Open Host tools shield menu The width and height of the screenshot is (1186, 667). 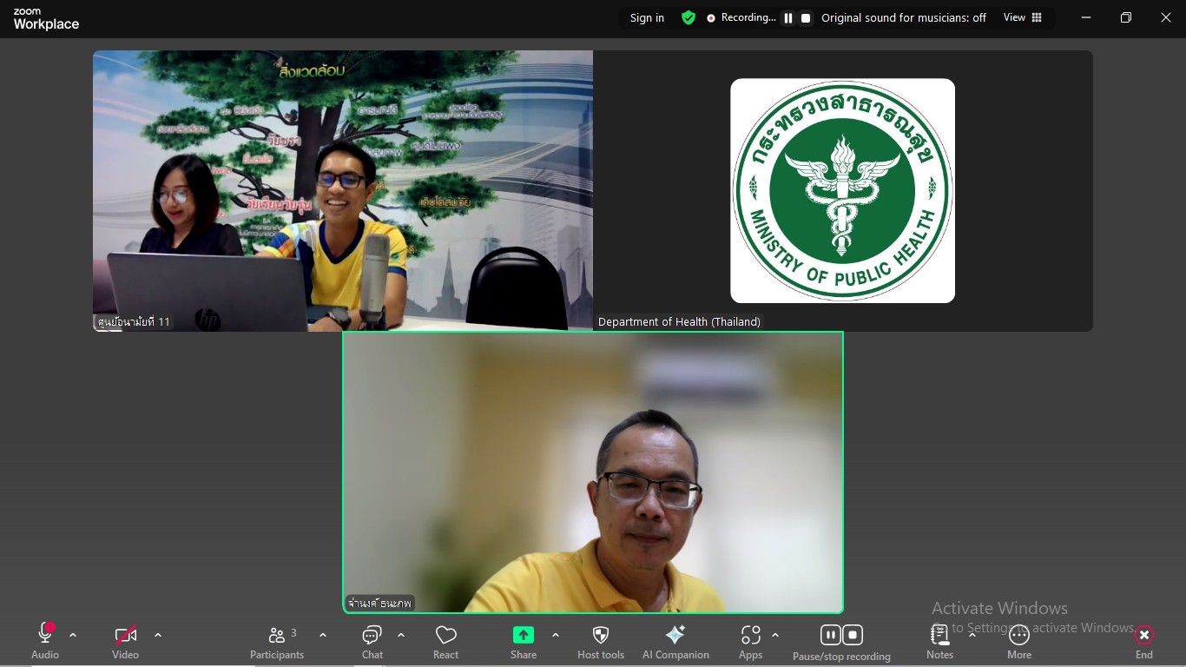point(601,641)
